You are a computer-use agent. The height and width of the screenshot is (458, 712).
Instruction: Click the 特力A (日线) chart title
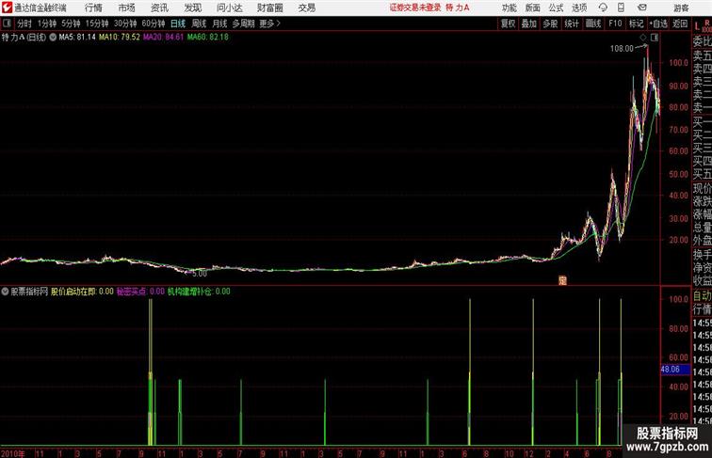point(24,38)
